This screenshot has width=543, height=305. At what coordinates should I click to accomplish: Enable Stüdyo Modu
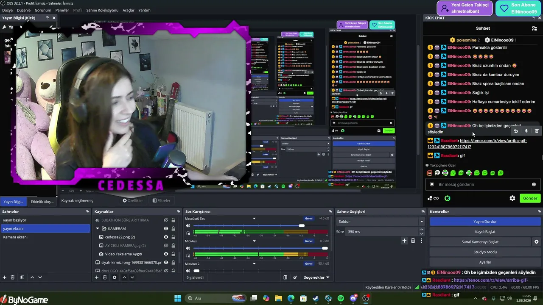(x=485, y=252)
